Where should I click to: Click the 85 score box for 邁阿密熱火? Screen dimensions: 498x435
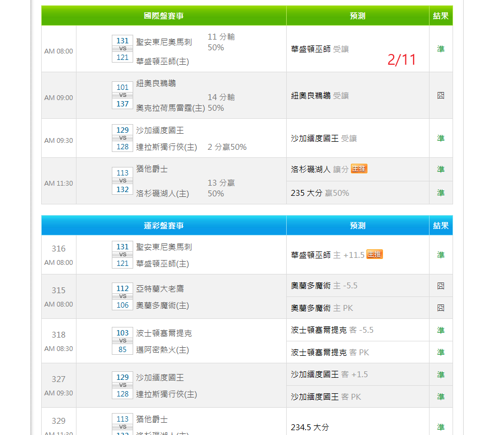[x=122, y=349]
